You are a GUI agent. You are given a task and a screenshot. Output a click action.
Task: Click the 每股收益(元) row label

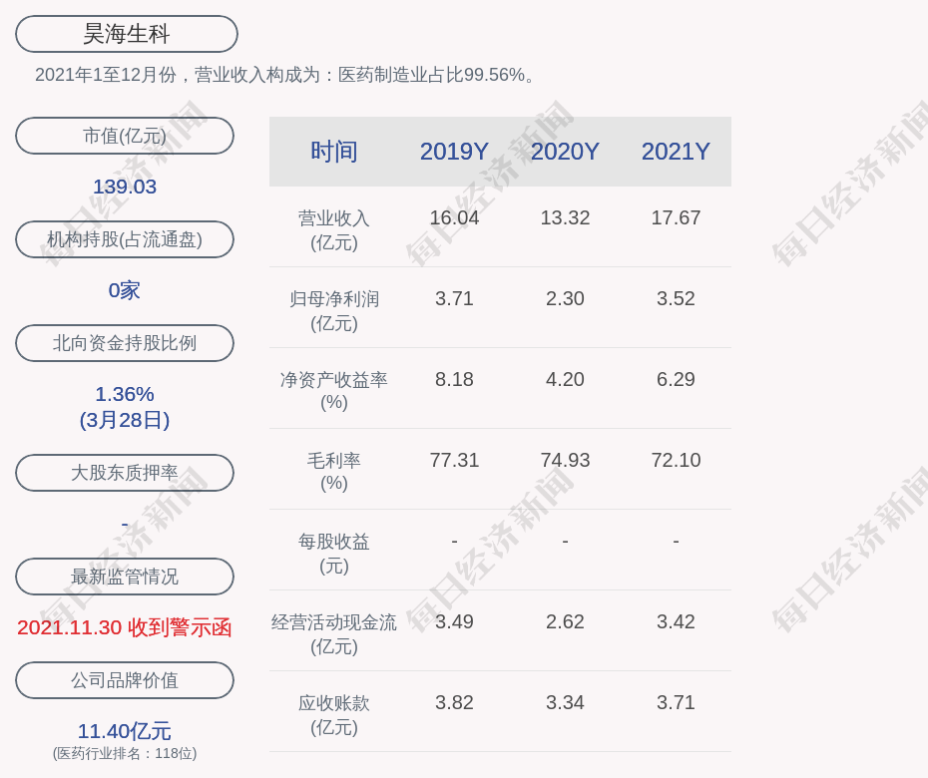pyautogui.click(x=334, y=554)
